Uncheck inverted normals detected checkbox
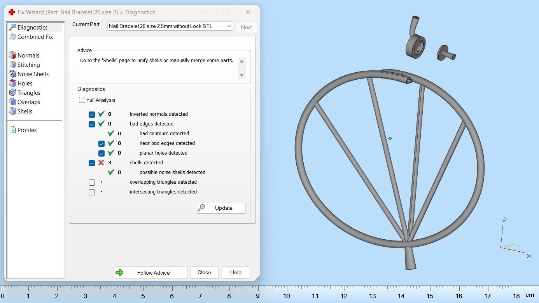Screen dimensions: 539x303 [x=92, y=114]
